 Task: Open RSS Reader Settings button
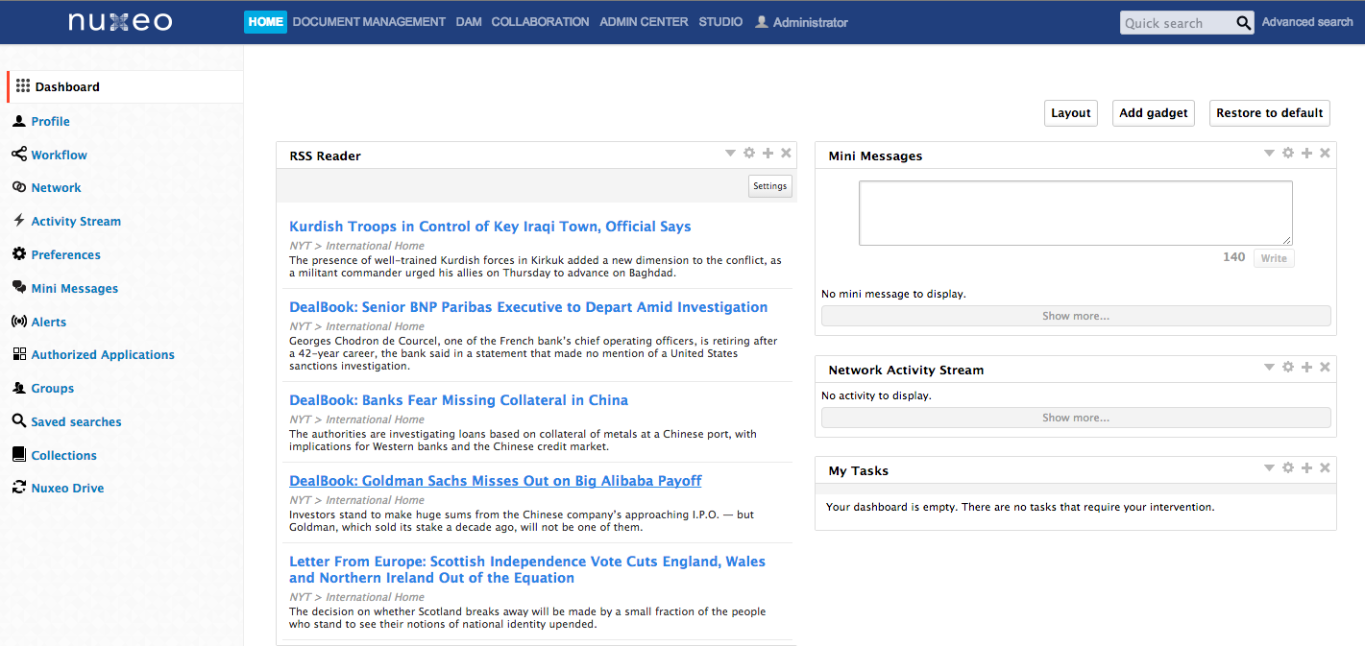[x=770, y=186]
